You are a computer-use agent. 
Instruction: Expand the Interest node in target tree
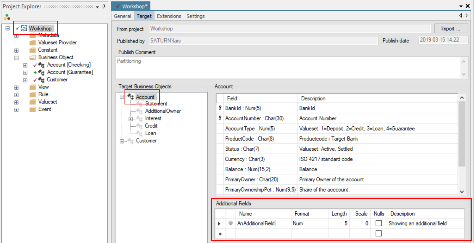(x=131, y=119)
